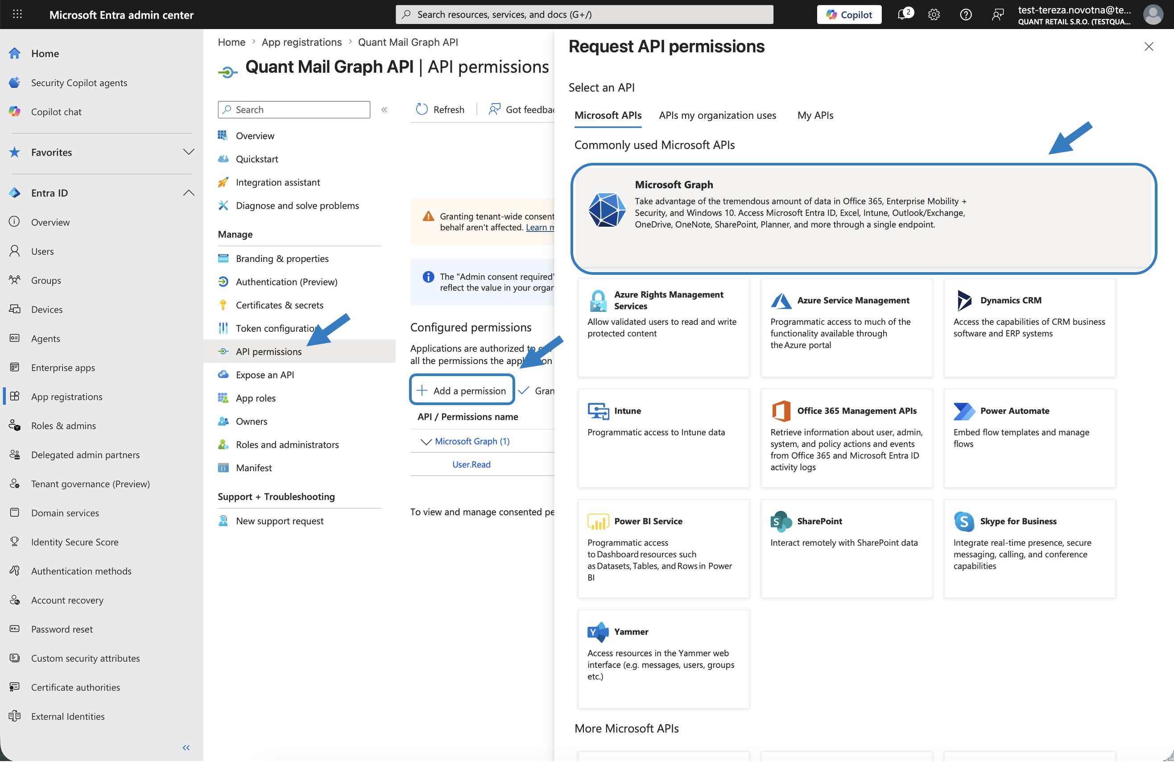
Task: Click the Security Copilot agents icon
Action: 15,83
